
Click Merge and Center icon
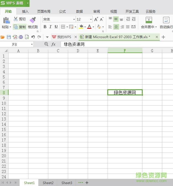[149, 20]
